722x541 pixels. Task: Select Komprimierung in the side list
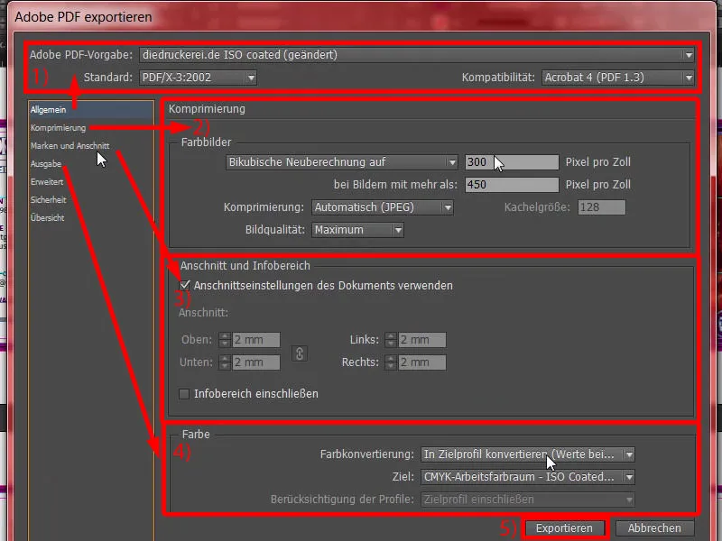tap(58, 128)
